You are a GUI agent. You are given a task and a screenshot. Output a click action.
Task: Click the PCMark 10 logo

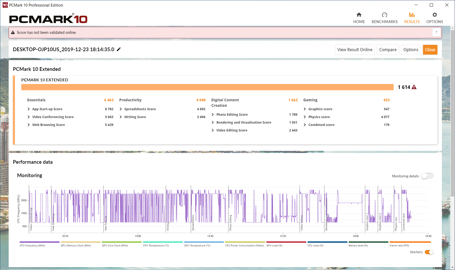tap(48, 19)
